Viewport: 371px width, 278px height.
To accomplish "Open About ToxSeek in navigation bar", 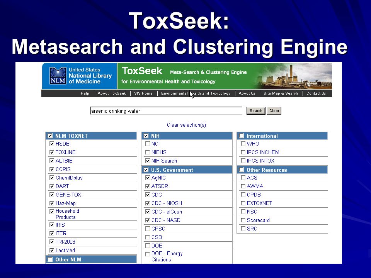I will [x=112, y=93].
